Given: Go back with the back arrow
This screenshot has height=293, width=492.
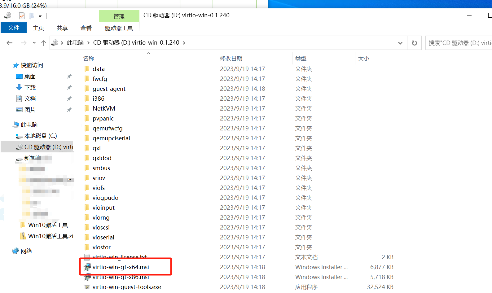Looking at the screenshot, I should point(10,43).
